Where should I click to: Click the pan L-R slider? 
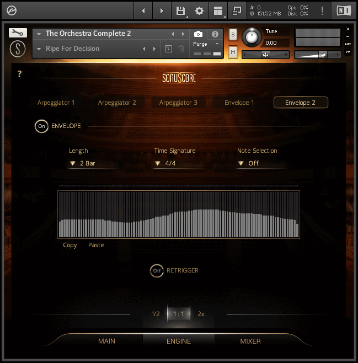(x=265, y=55)
